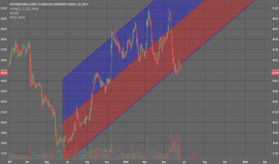Click the 30.00 label on the right price axis
This screenshot has height=164, width=279.
click(275, 18)
